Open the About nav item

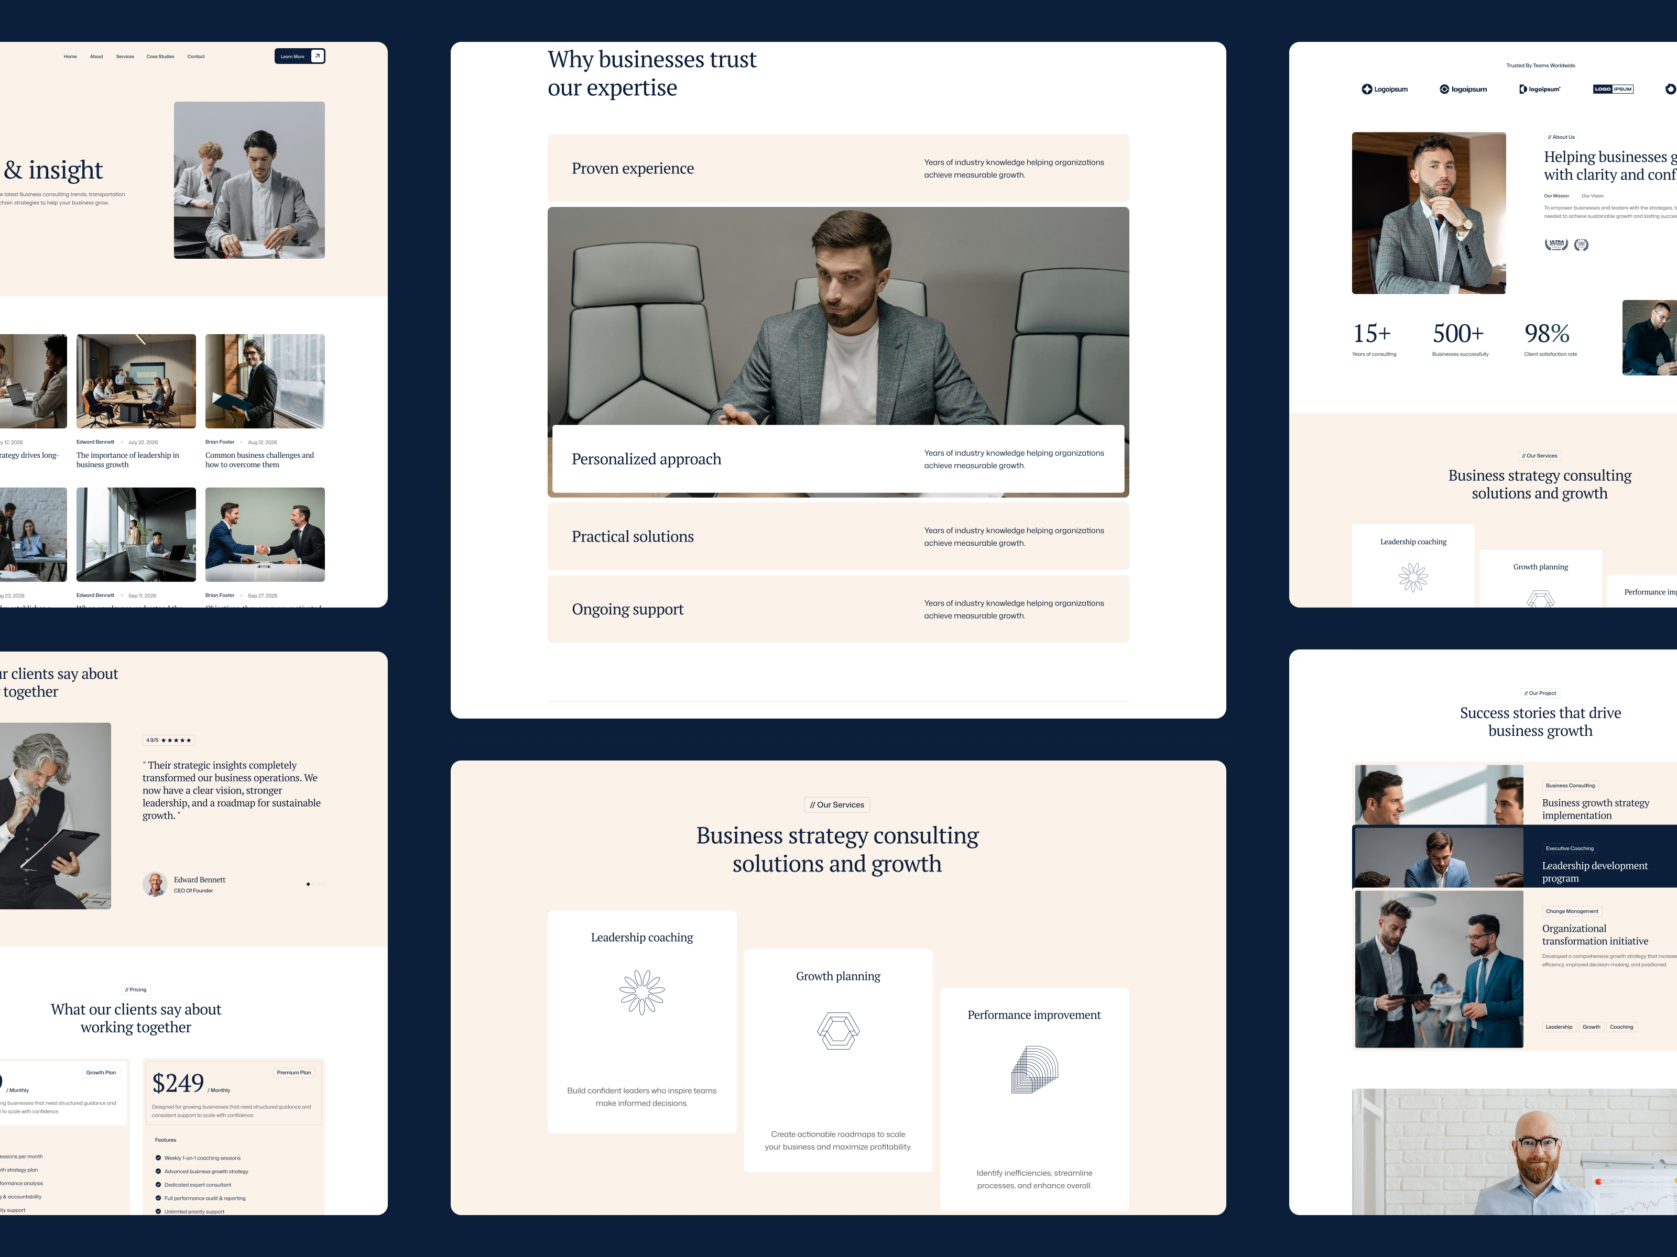96,57
